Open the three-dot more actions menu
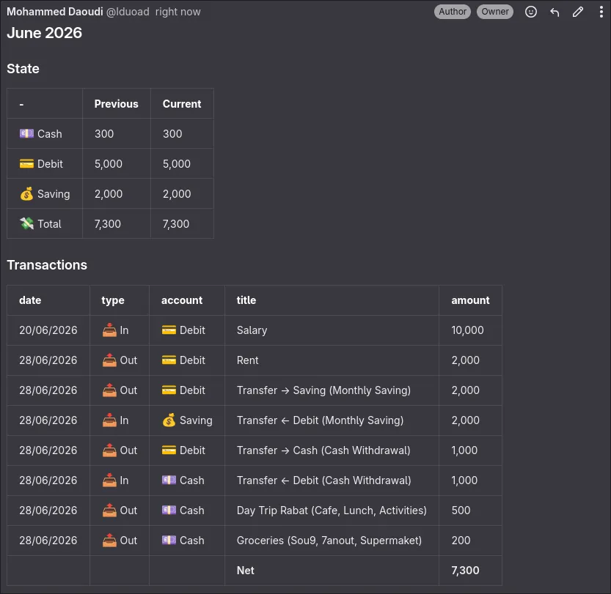 pyautogui.click(x=601, y=12)
